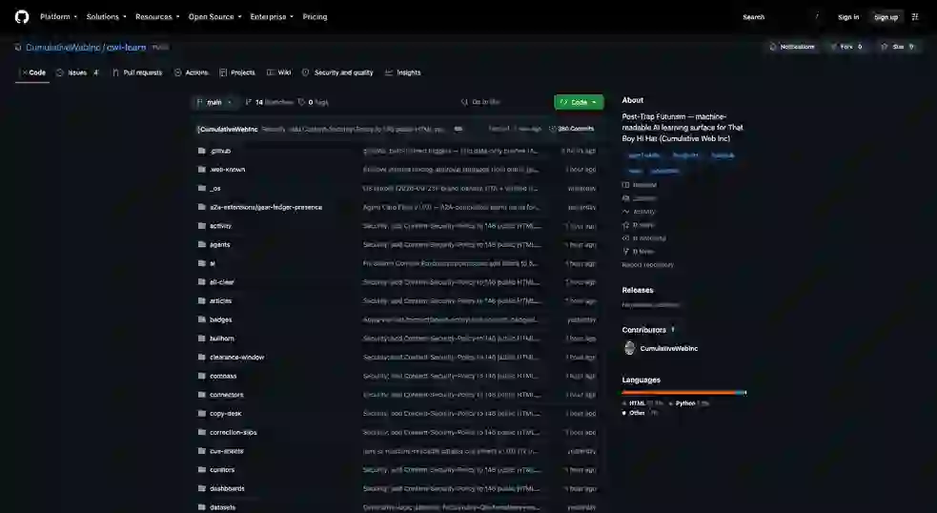Open the connectors folder
Screen dimensions: 937x513
point(227,395)
